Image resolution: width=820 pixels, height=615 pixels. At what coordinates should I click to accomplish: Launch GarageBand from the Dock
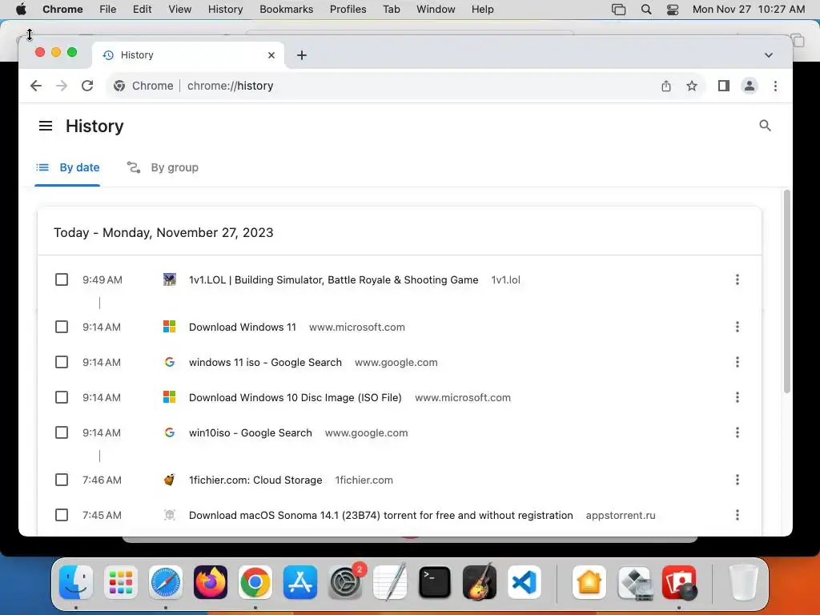(480, 582)
